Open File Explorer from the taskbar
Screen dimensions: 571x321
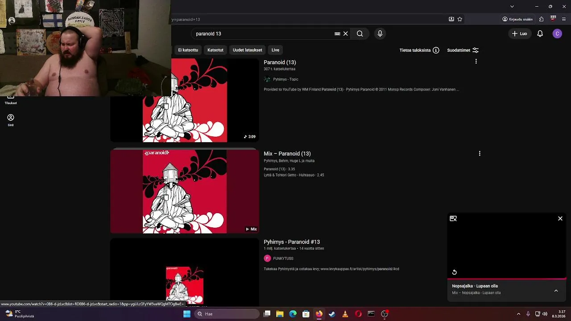[280, 314]
